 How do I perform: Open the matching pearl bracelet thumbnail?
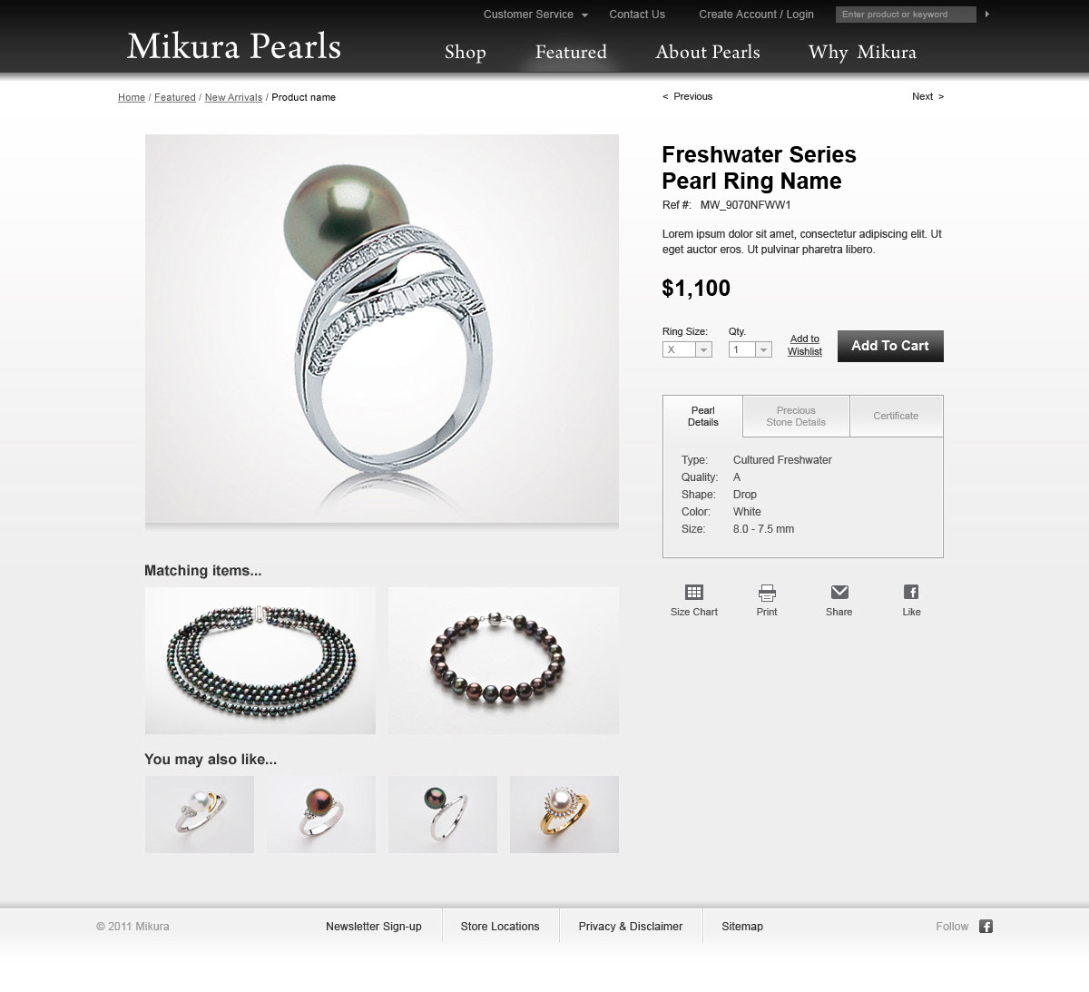pyautogui.click(x=504, y=661)
